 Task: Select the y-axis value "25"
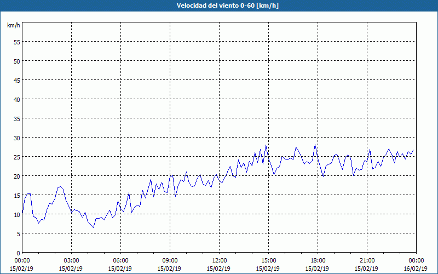tap(17, 157)
